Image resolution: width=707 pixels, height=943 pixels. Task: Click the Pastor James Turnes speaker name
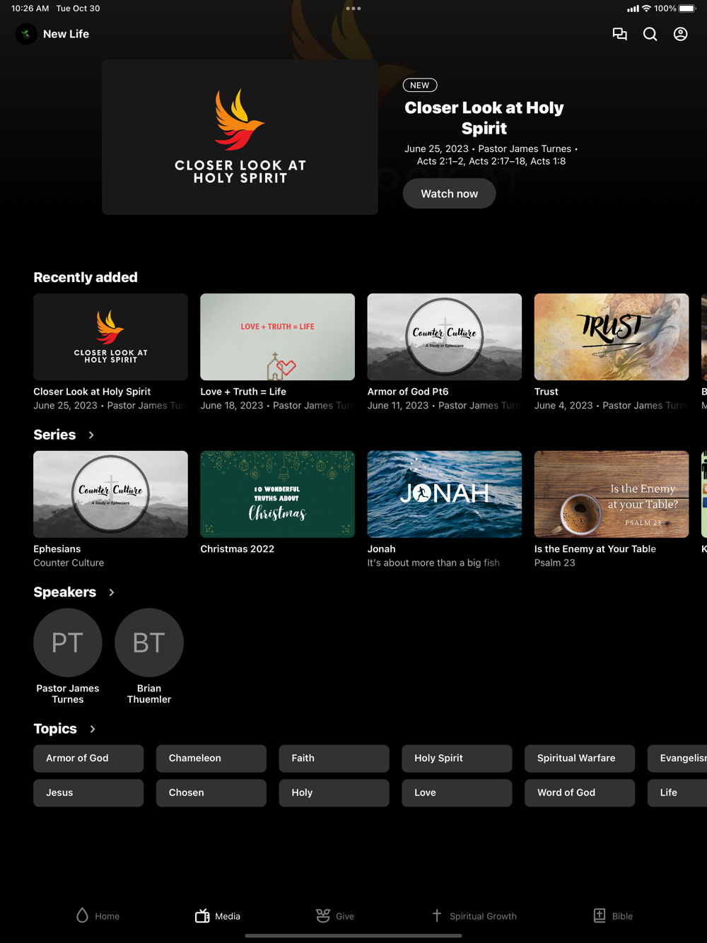point(68,693)
